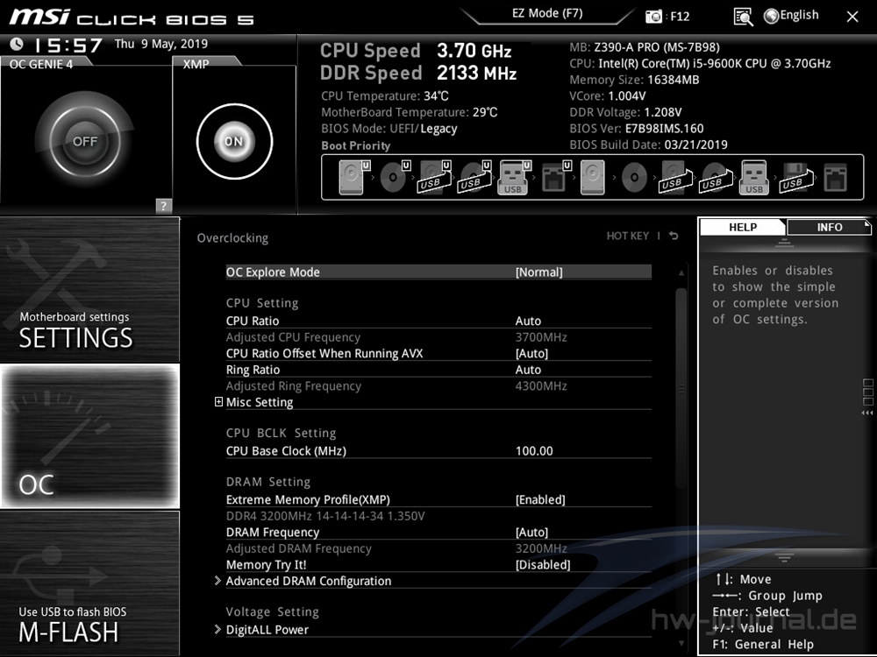Expand Advanced DRAM Configuration submenu
Viewport: 877px width, 657px height.
click(x=308, y=581)
